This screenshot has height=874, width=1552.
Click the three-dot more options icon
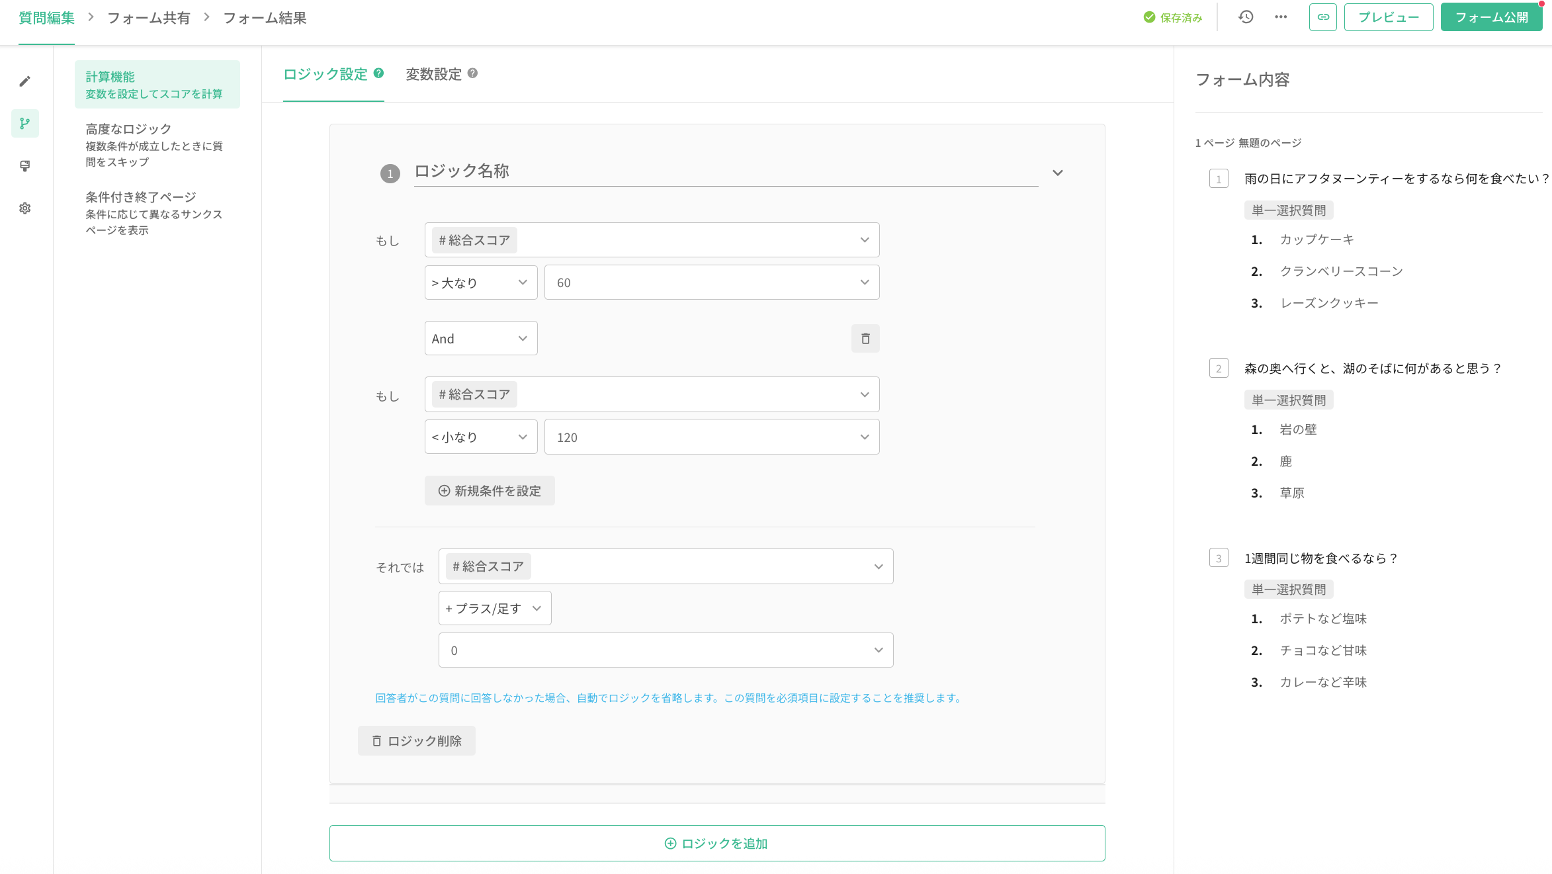1281,17
